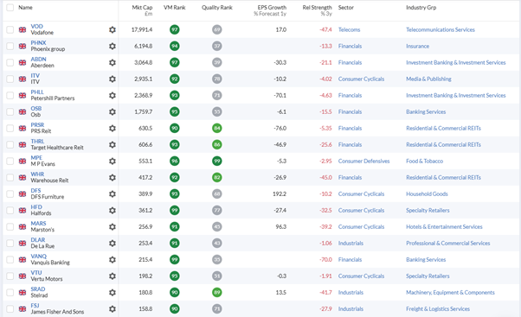521x317 pixels.
Task: Open the MARS ticker link for Marston's
Action: pos(38,223)
